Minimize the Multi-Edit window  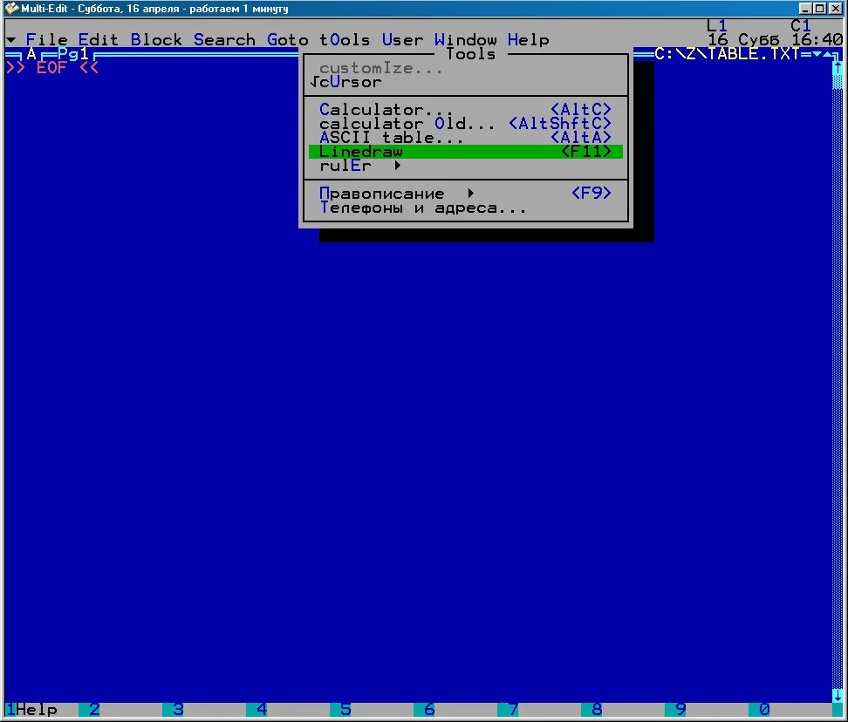(x=806, y=9)
